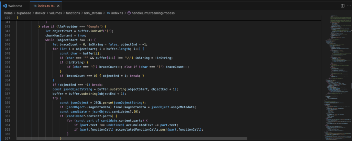352x141 pixels.
Task: Click the VS Code logo on Welcome tab
Action: pyautogui.click(x=5, y=6)
